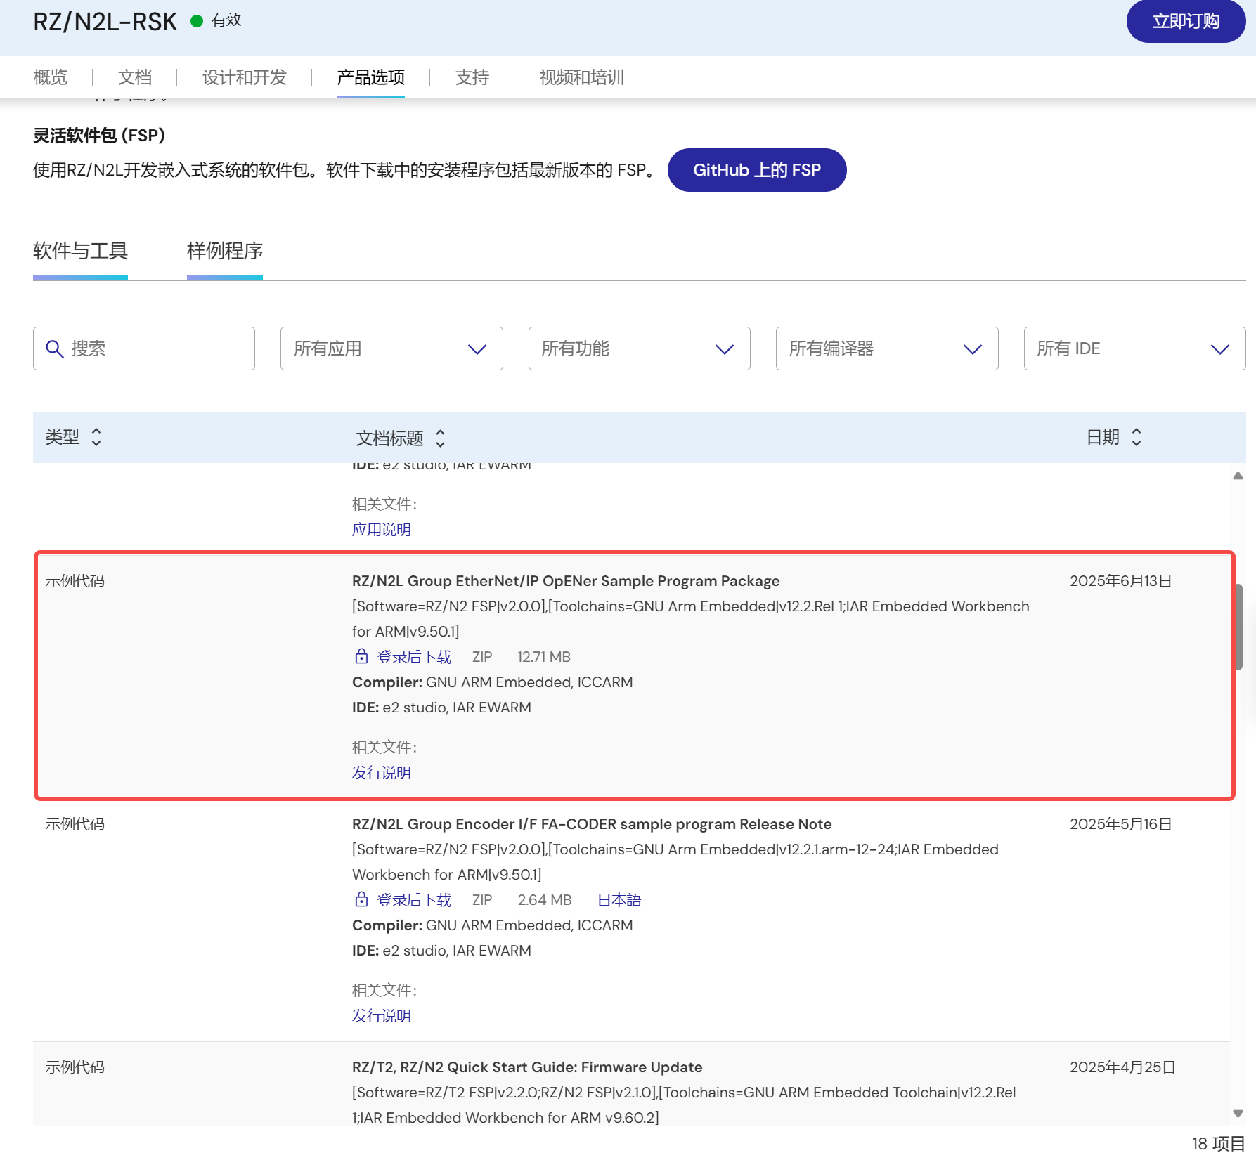Expand the 所有编译器 filter
This screenshot has width=1256, height=1153.
[886, 348]
